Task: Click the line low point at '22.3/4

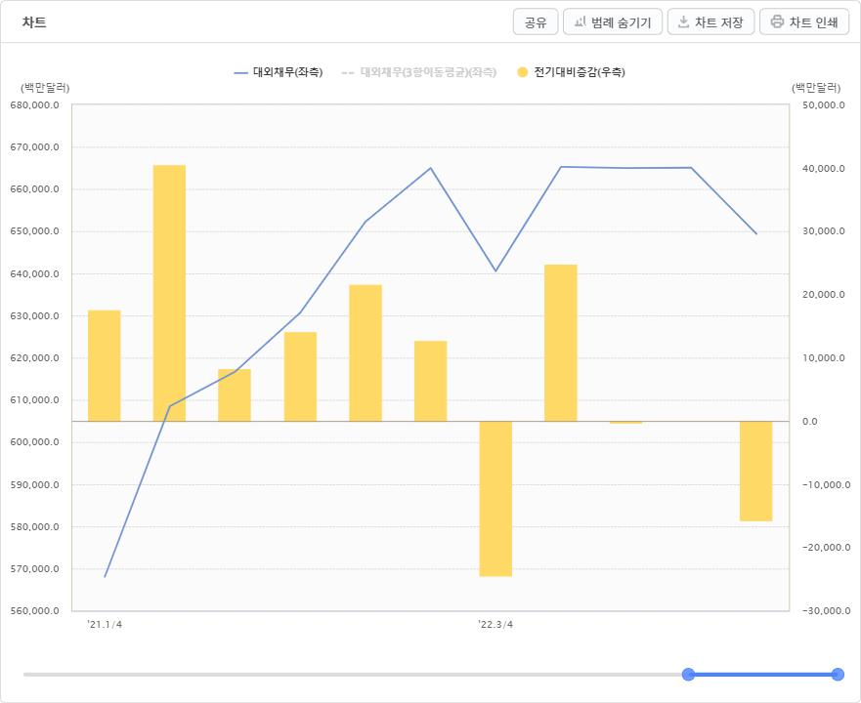Action: [x=495, y=271]
